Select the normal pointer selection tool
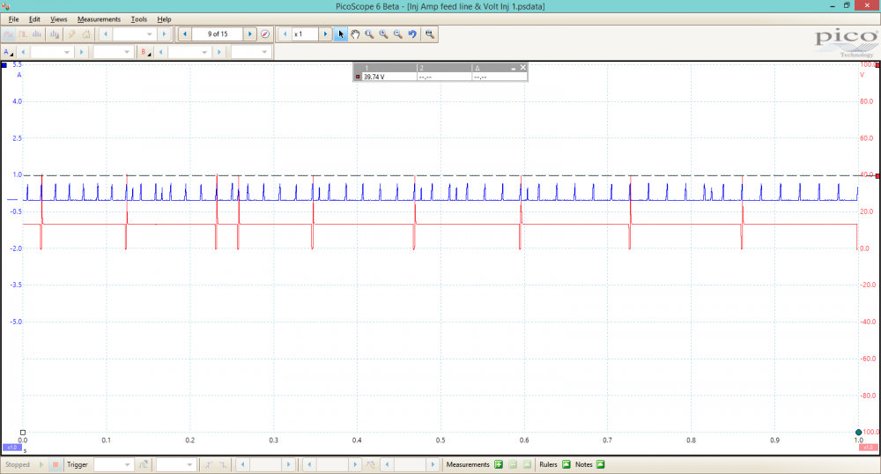The image size is (881, 474). (x=340, y=34)
